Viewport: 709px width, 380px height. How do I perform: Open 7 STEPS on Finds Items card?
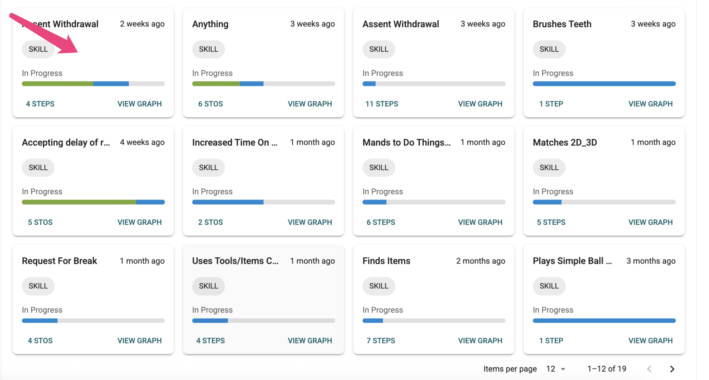tap(381, 341)
